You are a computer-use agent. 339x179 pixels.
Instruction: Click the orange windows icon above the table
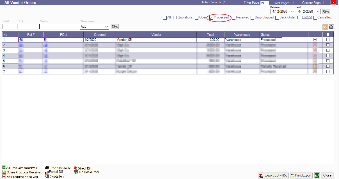326,27
